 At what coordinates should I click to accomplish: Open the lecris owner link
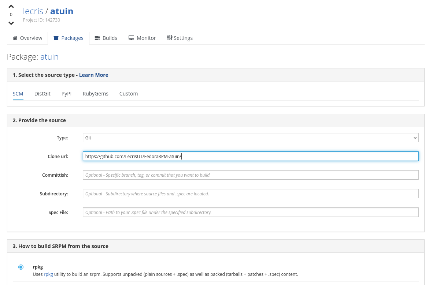(x=33, y=11)
